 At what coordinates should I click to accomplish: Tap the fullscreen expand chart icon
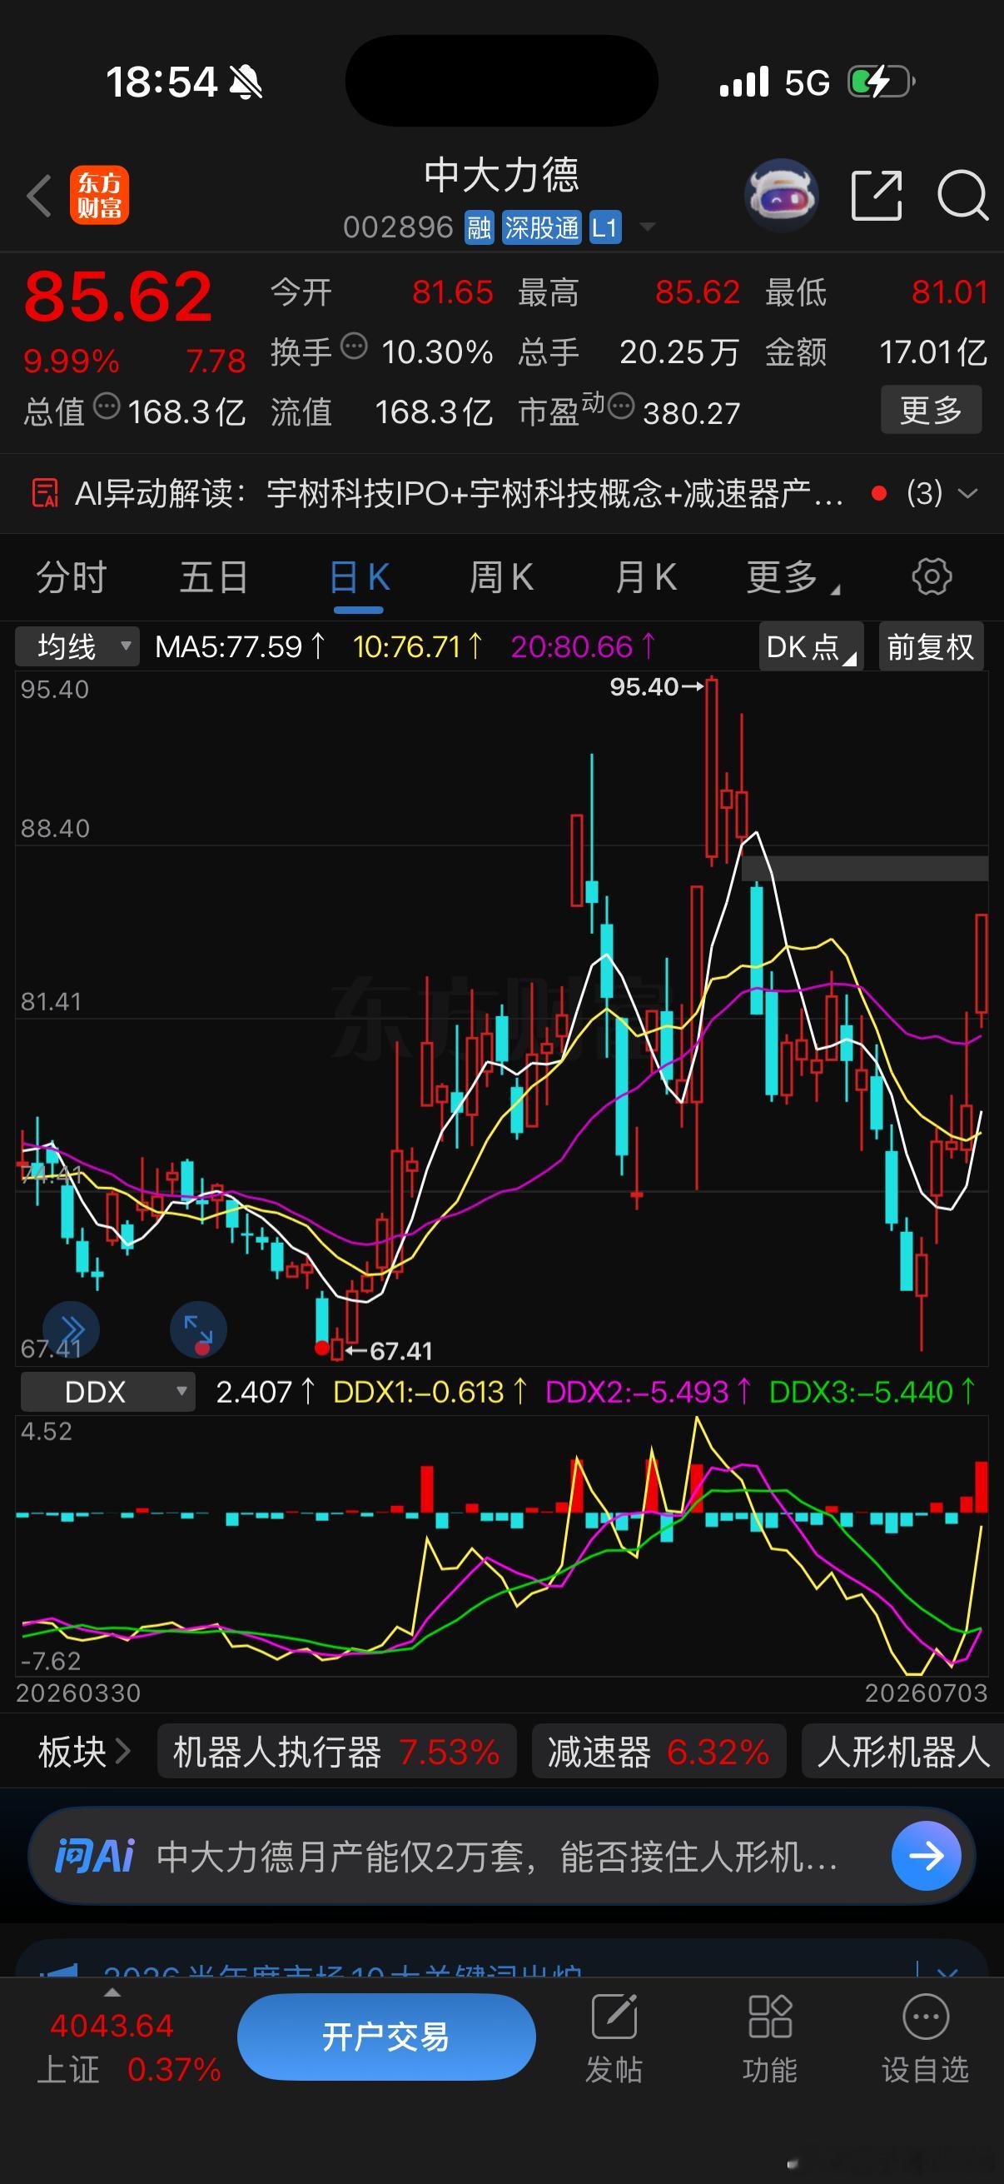[198, 1329]
